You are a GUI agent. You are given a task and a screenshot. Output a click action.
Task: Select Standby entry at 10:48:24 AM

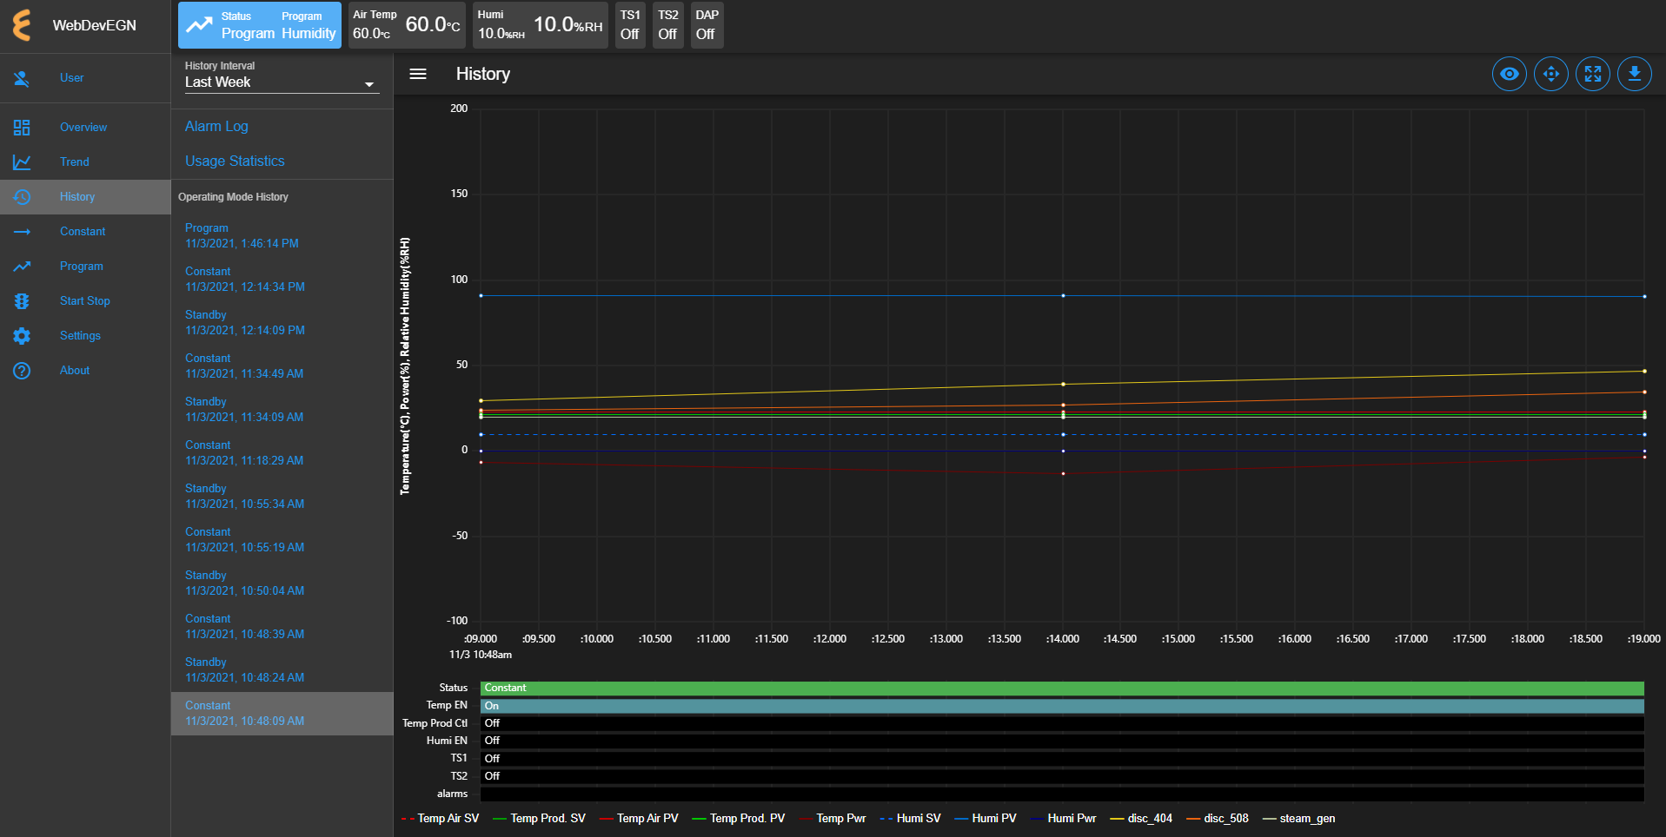click(282, 670)
